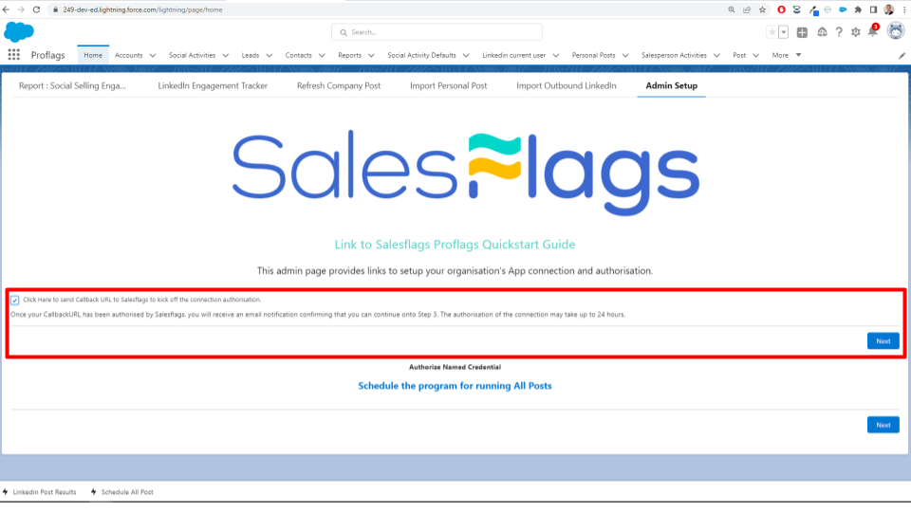Click the red Opera extension icon

pos(781,9)
